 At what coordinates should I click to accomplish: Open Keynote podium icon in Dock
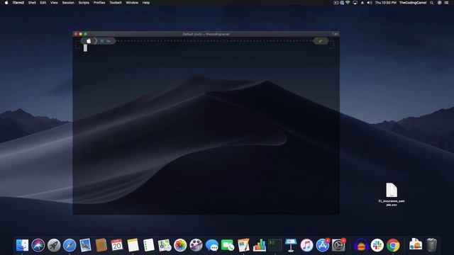pos(291,245)
